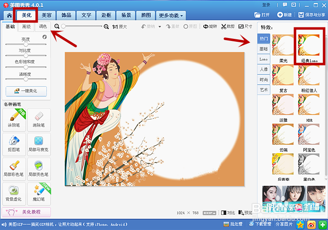Screen dimensions: 328x230
Task: Switch to the 美容 beauty tab
Action: pos(46,16)
